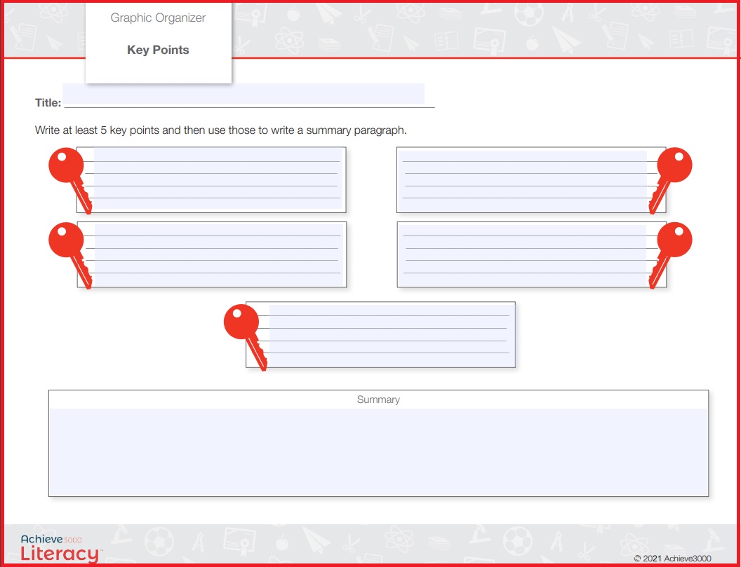Click the 'Graphic Organizer' label
The height and width of the screenshot is (567, 741).
(x=158, y=18)
